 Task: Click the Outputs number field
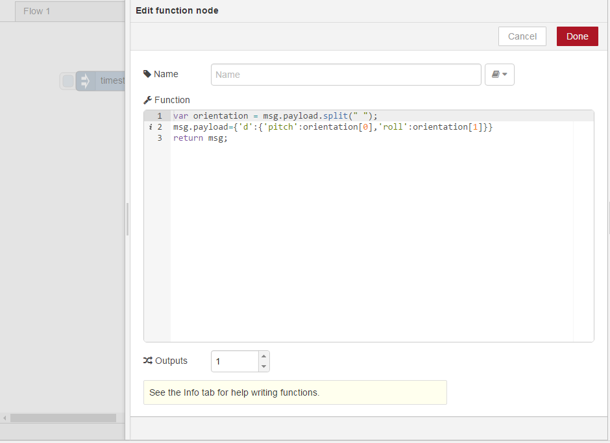[x=234, y=361]
